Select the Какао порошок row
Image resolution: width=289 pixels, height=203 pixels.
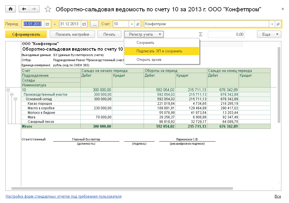(x=146, y=104)
